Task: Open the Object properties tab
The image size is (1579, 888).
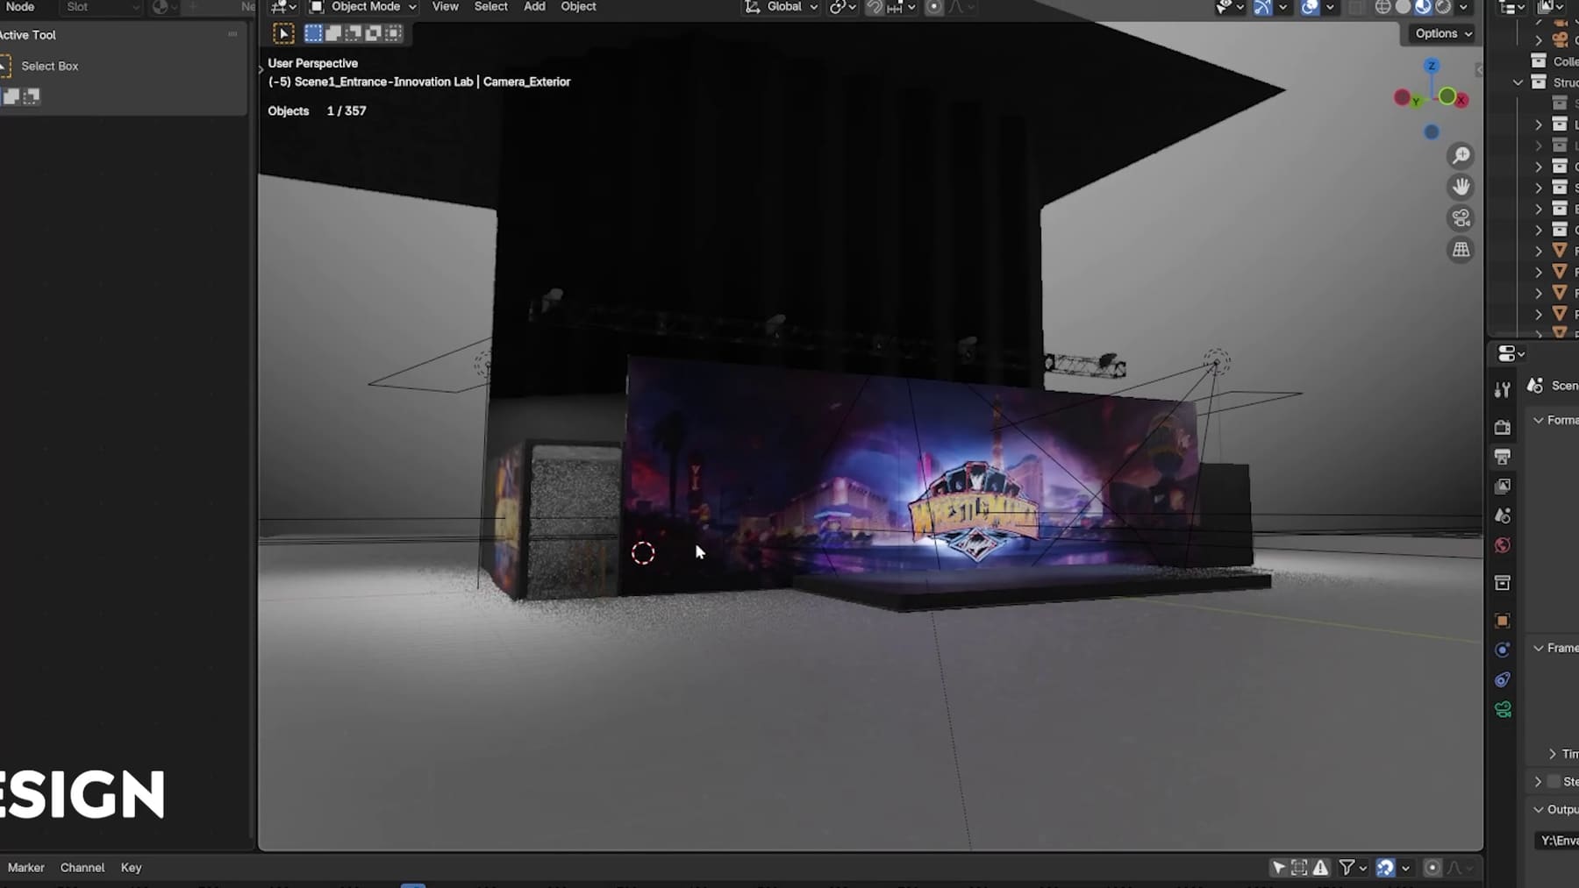Action: (1503, 621)
